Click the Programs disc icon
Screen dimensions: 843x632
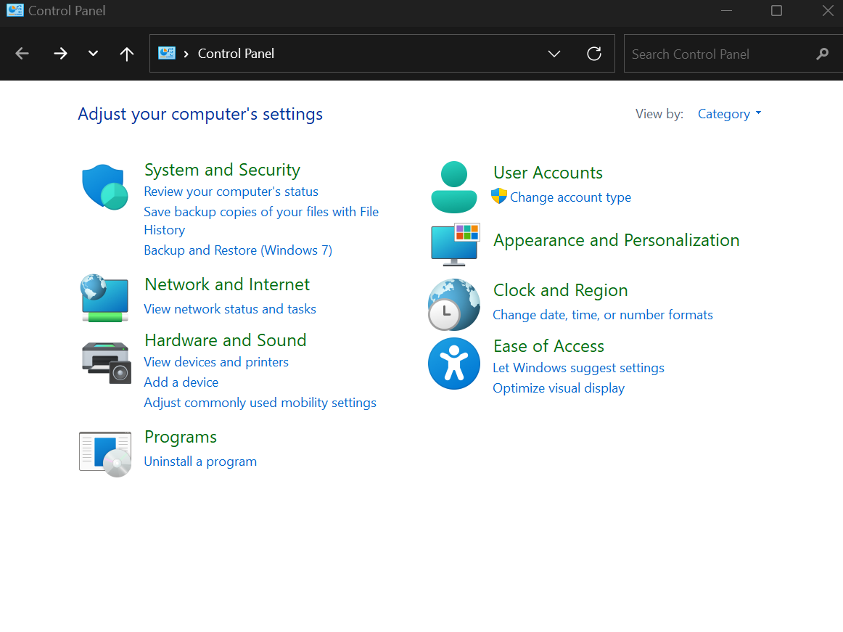[x=105, y=454]
